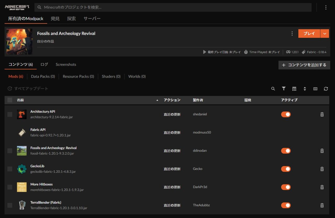This screenshot has width=335, height=218.
Task: Click the search icon in the mods toolbar
Action: tap(273, 89)
